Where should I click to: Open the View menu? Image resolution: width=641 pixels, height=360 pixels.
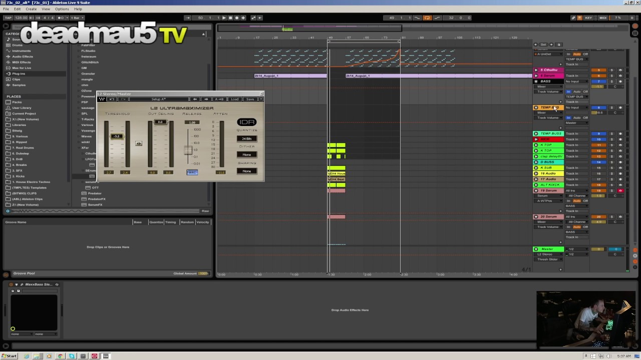46,9
